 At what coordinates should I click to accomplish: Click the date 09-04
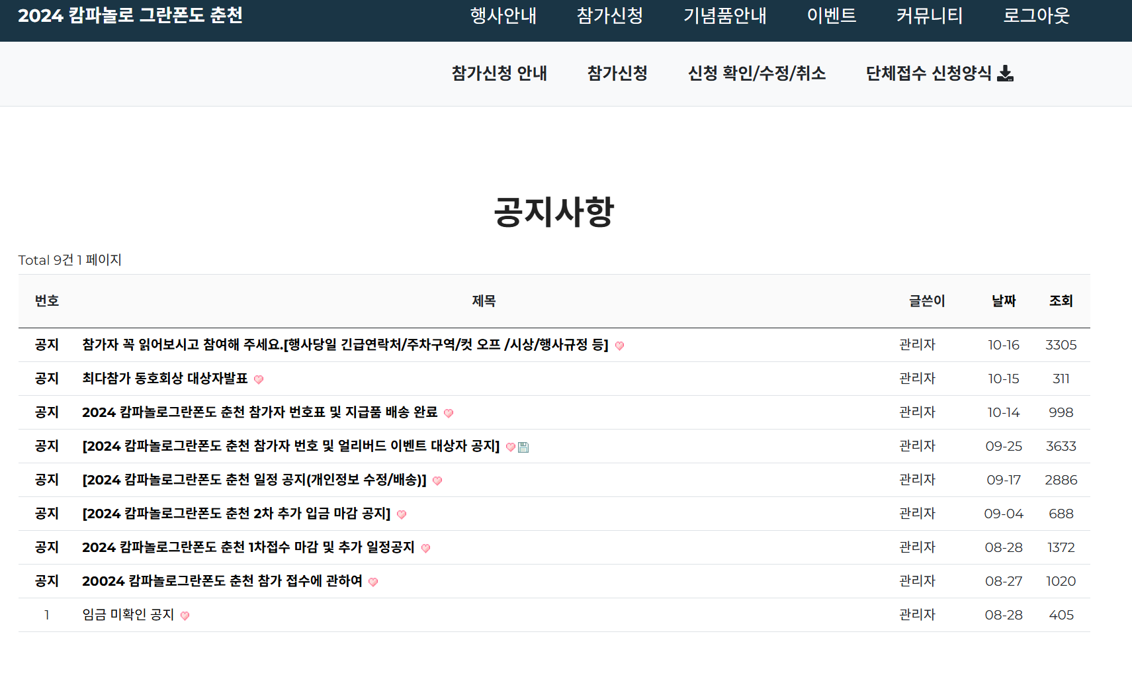point(1004,514)
